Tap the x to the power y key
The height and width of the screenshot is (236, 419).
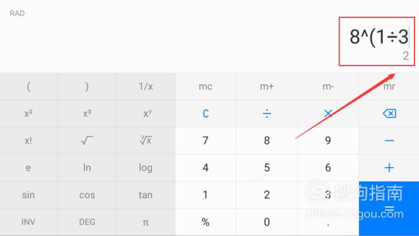(x=146, y=114)
